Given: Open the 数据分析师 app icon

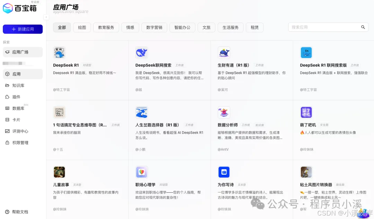Looking at the screenshot, I should coord(224,112).
